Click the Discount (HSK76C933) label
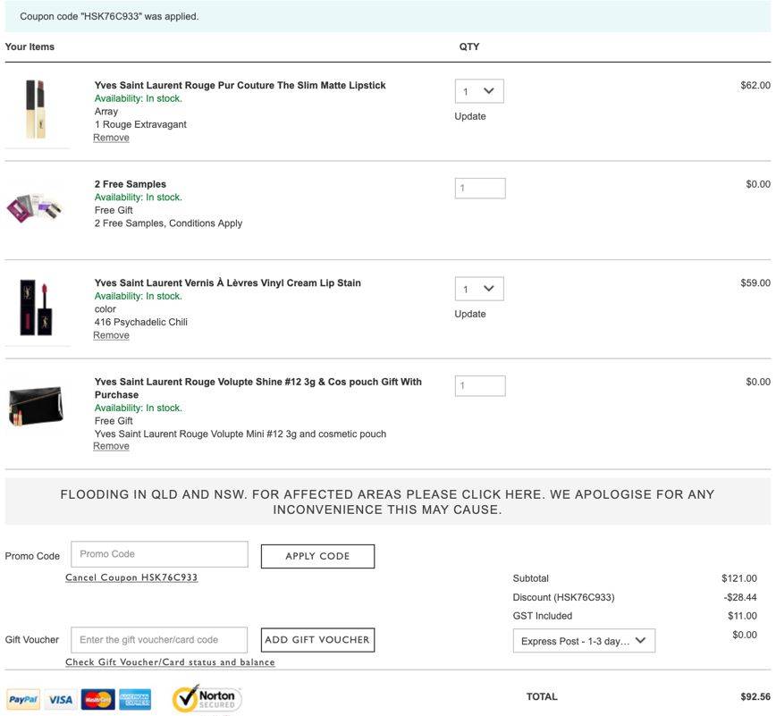Image resolution: width=776 pixels, height=716 pixels. coord(564,597)
